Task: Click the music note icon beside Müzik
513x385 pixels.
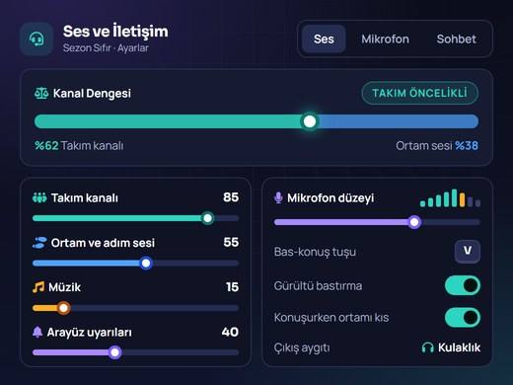Action: pyautogui.click(x=38, y=287)
